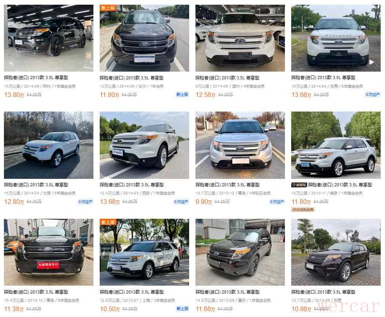Click the 11.38万 price on the Qingdao listing
385x317 pixels.
click(x=14, y=309)
